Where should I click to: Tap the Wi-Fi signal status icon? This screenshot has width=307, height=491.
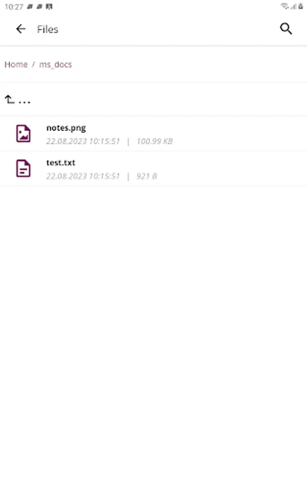tap(285, 6)
